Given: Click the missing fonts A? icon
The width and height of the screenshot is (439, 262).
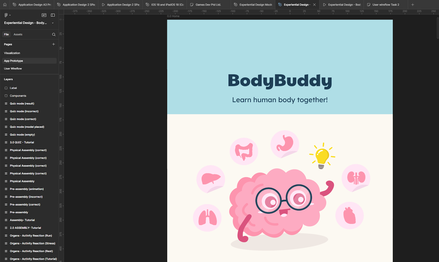Looking at the screenshot, I should click(44, 15).
